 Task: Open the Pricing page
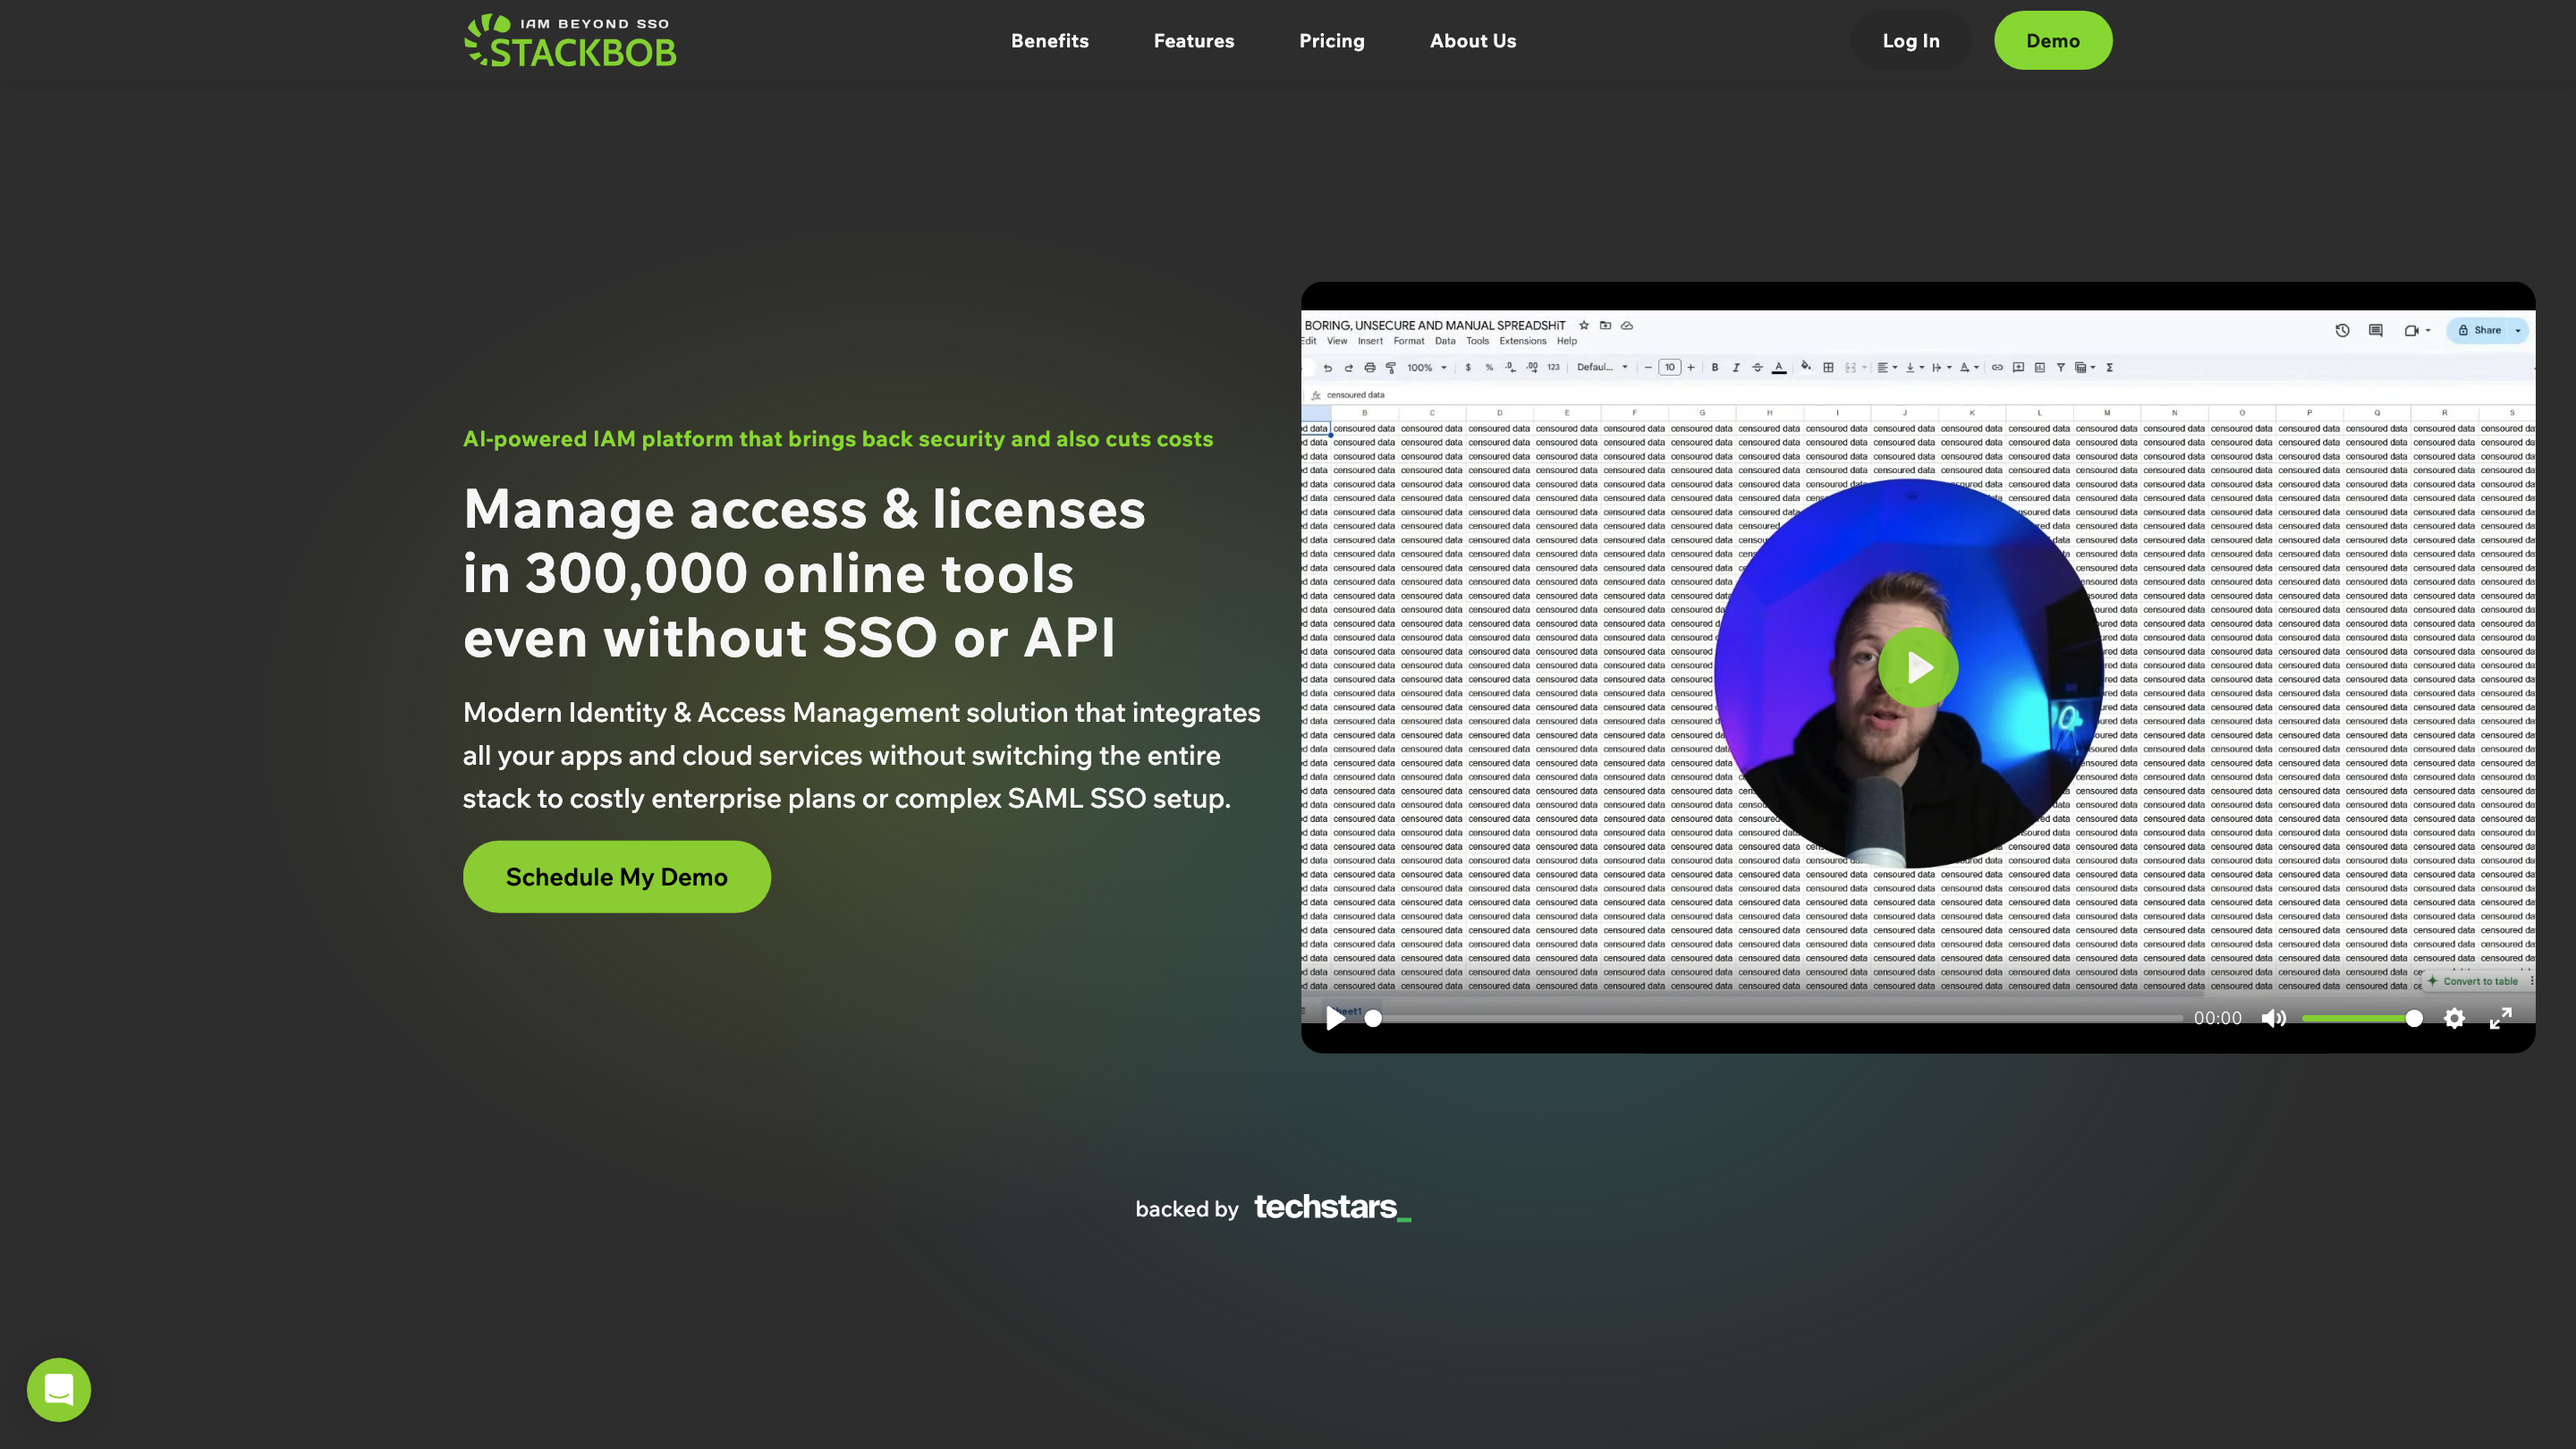(x=1331, y=41)
